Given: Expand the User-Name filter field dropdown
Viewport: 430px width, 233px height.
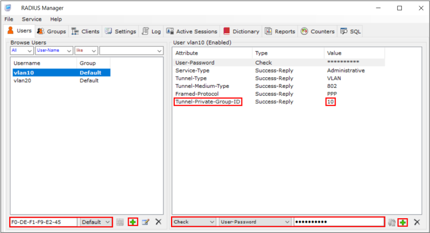Looking at the screenshot, I should (x=69, y=51).
